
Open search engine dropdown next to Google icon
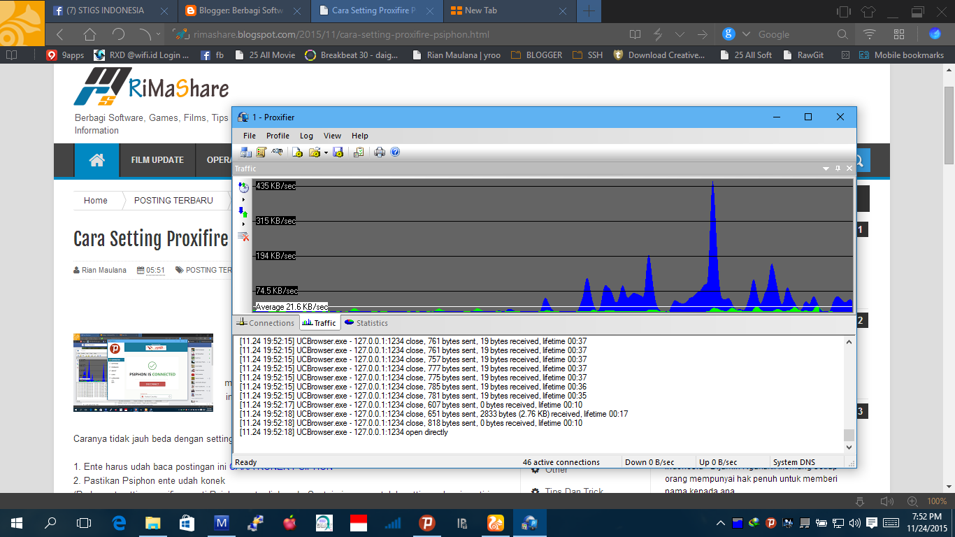[x=746, y=34]
